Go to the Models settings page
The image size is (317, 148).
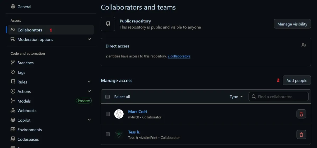tap(24, 101)
